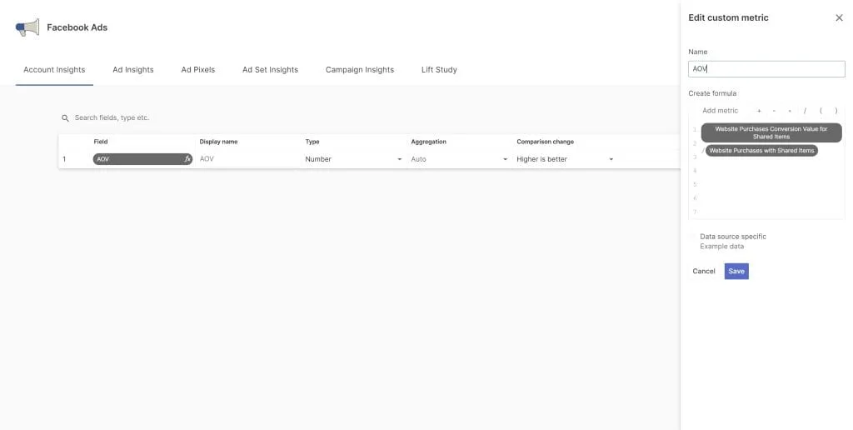Click the Cancel button
The image size is (853, 430).
pos(703,271)
